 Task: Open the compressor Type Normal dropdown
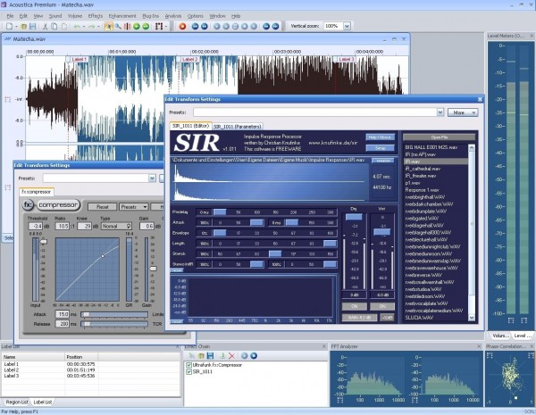(117, 227)
